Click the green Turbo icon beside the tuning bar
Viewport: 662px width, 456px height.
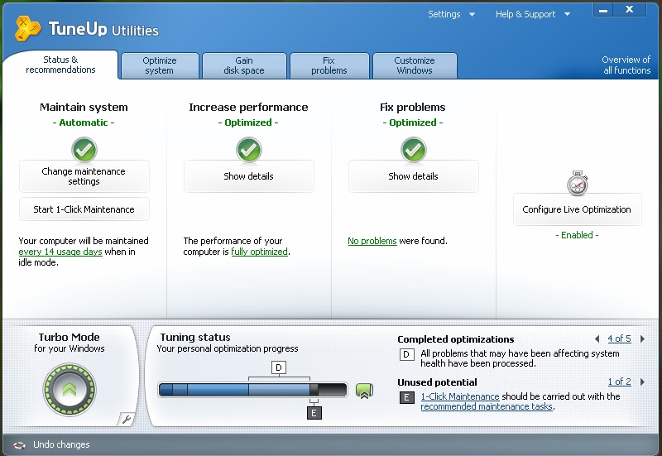364,391
